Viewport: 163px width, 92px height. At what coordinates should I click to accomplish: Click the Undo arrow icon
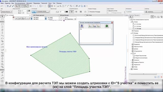pyautogui.click(x=2, y=6)
